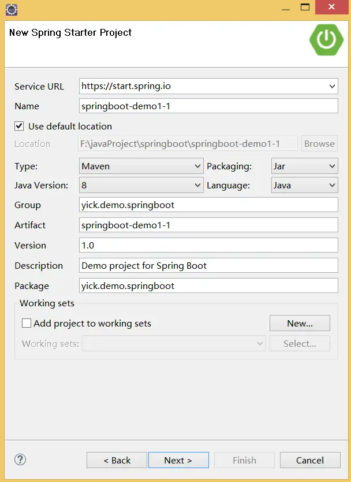351x482 pixels.
Task: Click the Group input field
Action: 208,205
